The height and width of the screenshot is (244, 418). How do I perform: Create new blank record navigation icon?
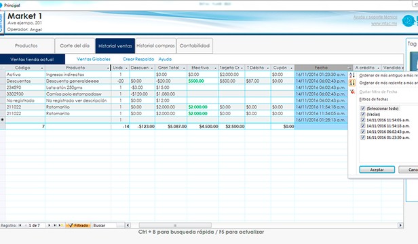click(61, 225)
